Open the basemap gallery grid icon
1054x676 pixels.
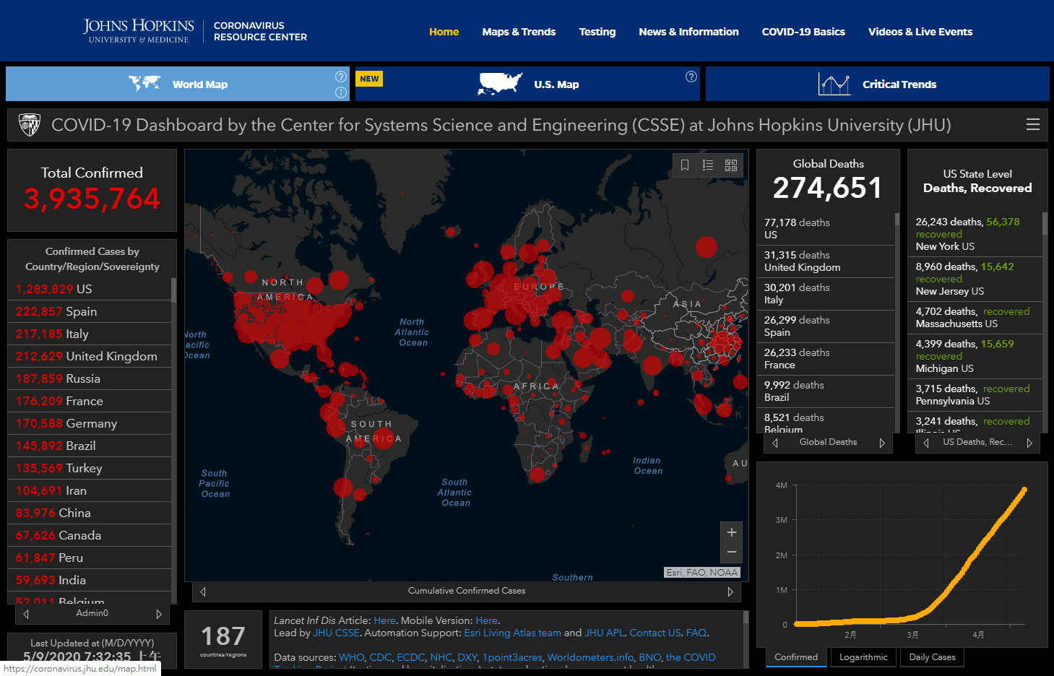tap(731, 165)
